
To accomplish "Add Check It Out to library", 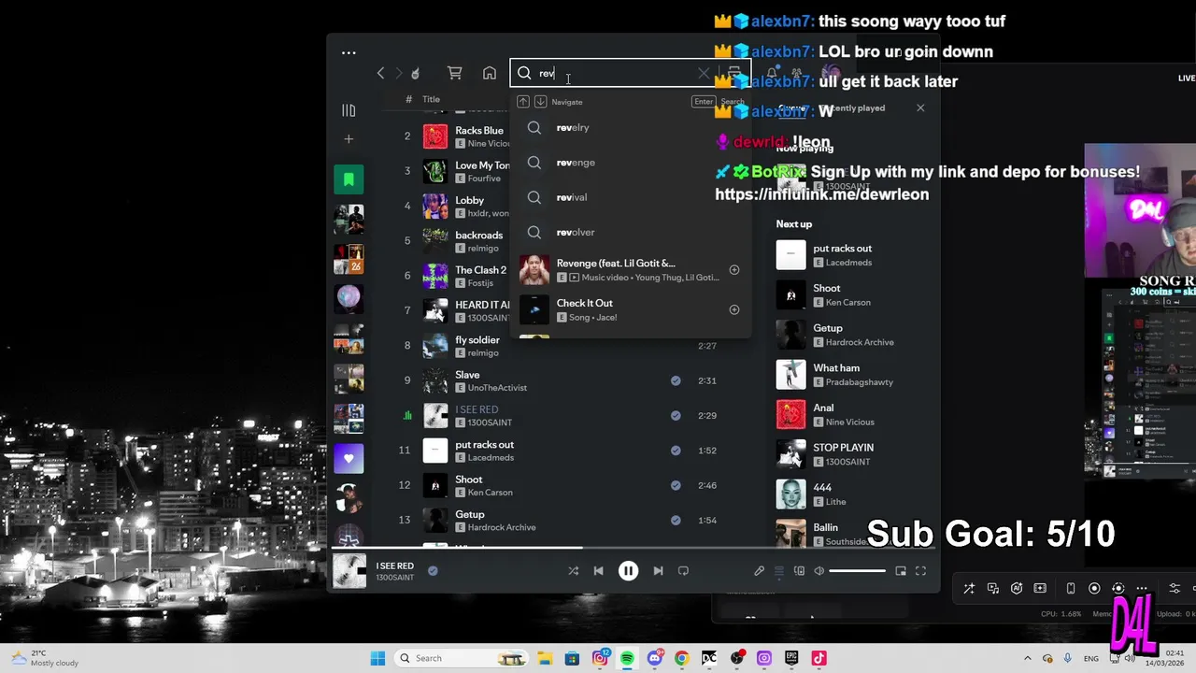I will [x=734, y=309].
